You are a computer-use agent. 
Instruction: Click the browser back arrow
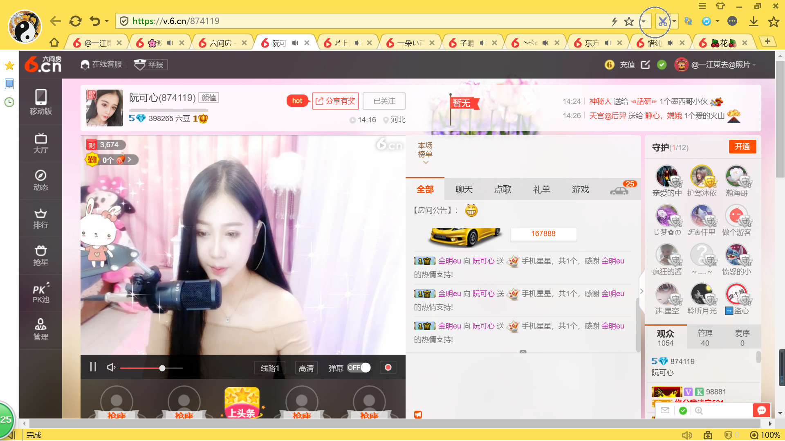[x=55, y=21]
